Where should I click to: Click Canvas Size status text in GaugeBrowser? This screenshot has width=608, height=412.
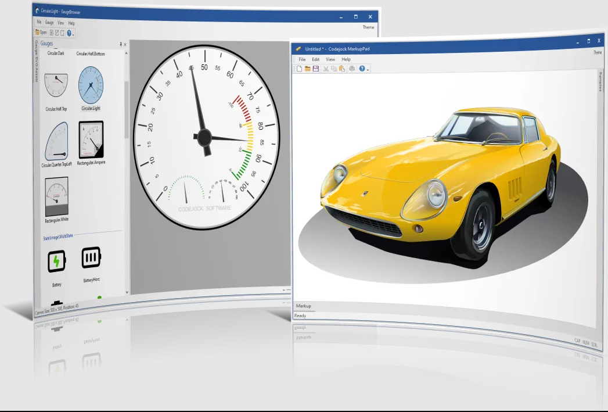(56, 310)
